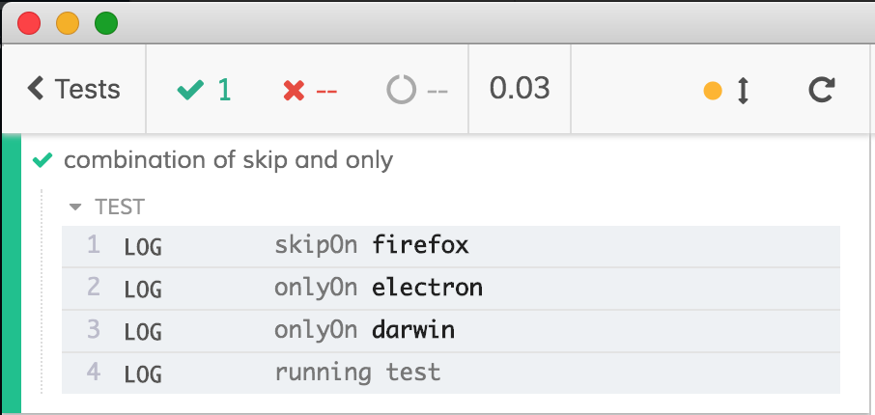Rerun tests with reload icon
875x415 pixels.
pos(822,90)
